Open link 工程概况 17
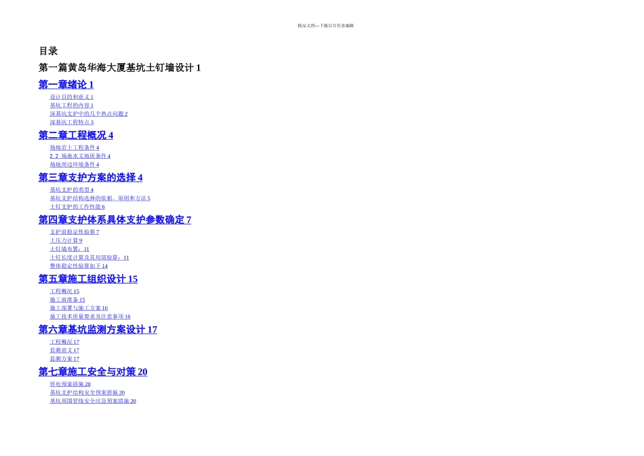 [64, 342]
